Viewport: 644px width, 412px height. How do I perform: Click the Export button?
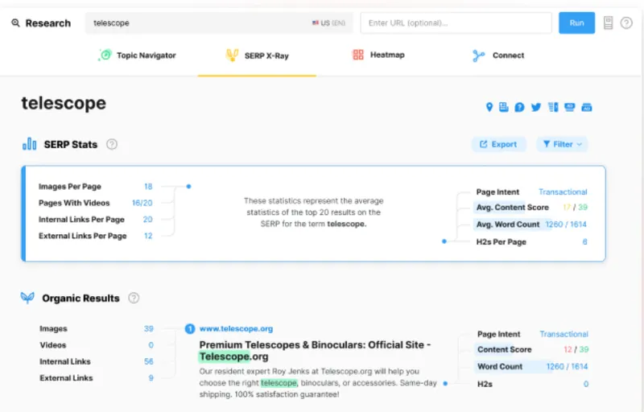click(x=498, y=145)
